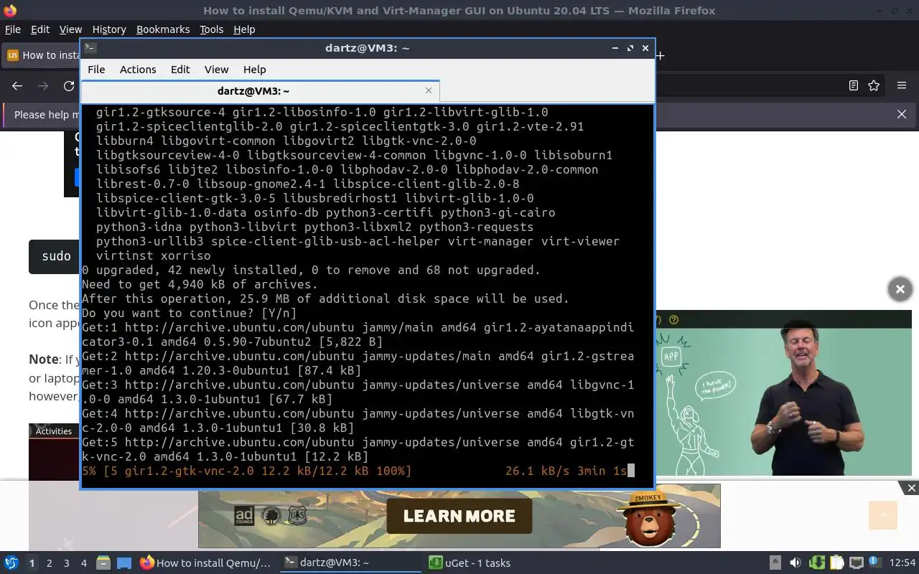
Task: Open the clipboard manager tray icon
Action: 836,563
